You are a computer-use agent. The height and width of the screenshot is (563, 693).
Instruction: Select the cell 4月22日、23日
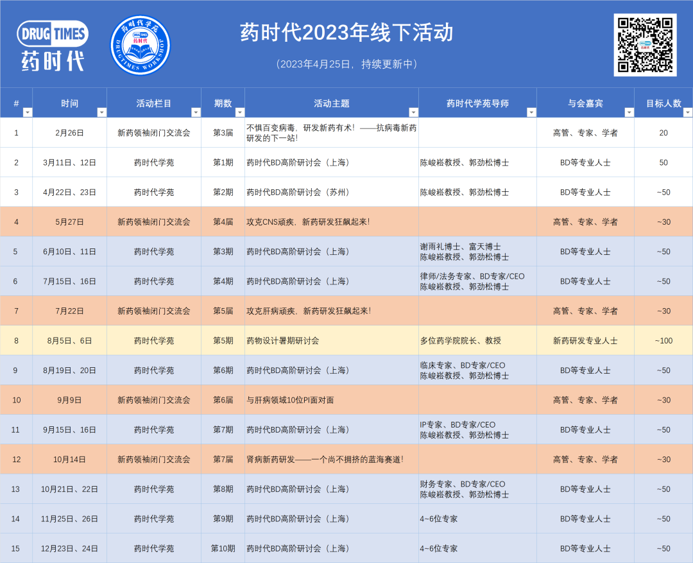(69, 192)
